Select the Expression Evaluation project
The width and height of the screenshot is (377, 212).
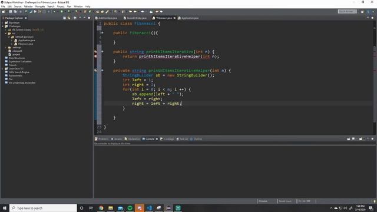[x=18, y=61]
